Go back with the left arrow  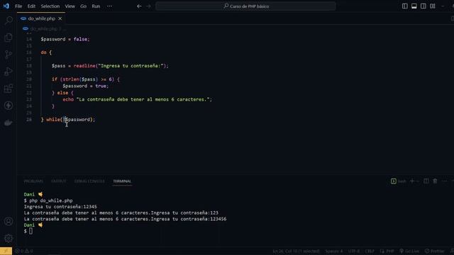tap(139, 6)
